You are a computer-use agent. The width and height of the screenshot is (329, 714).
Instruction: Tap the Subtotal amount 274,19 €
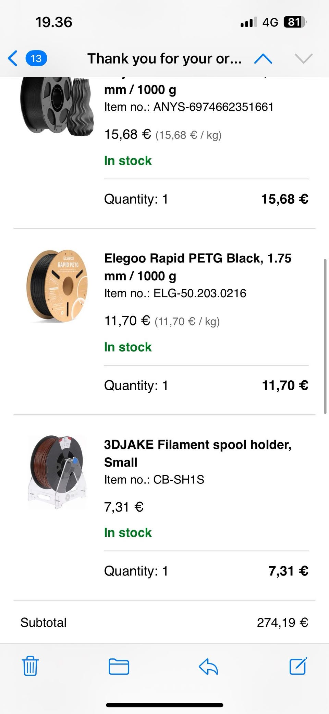tap(282, 622)
